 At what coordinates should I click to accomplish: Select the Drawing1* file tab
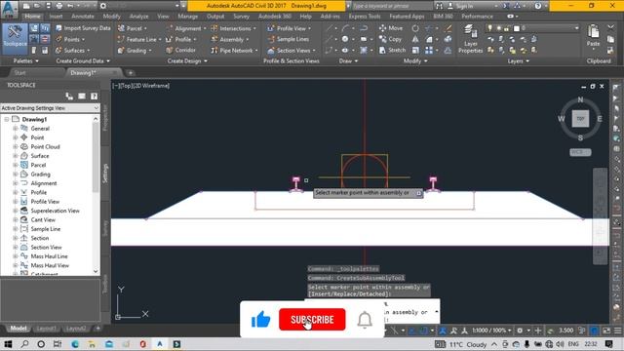pyautogui.click(x=83, y=73)
